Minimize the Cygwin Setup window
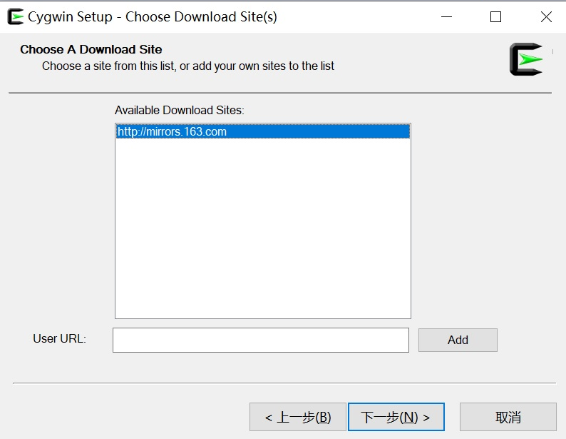Viewport: 566px width, 439px height. 446,16
